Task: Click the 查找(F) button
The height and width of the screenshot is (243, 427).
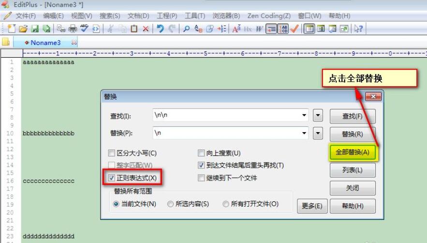Action: coord(353,116)
